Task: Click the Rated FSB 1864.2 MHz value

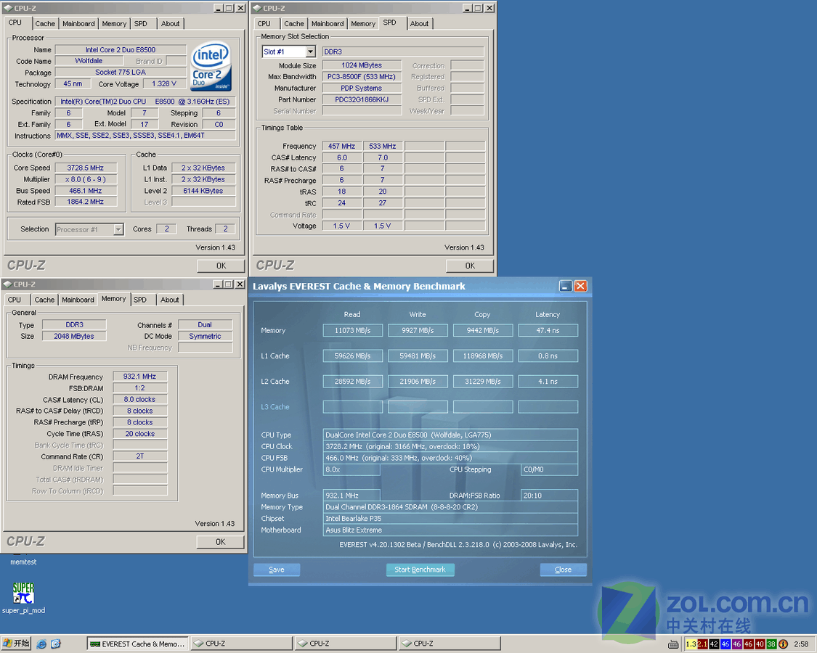Action: pos(86,202)
